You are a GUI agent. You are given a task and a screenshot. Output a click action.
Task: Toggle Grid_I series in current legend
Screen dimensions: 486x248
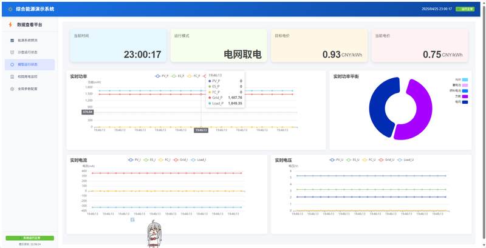[180, 160]
